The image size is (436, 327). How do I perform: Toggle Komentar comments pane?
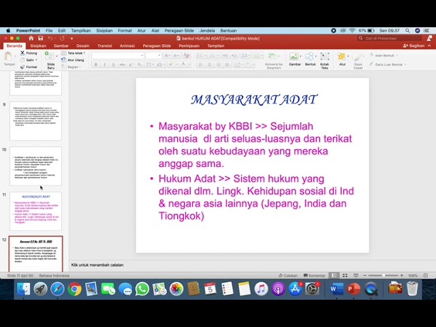click(314, 275)
